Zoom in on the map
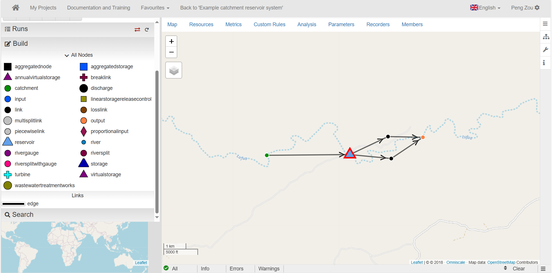552x273 pixels. tap(171, 41)
